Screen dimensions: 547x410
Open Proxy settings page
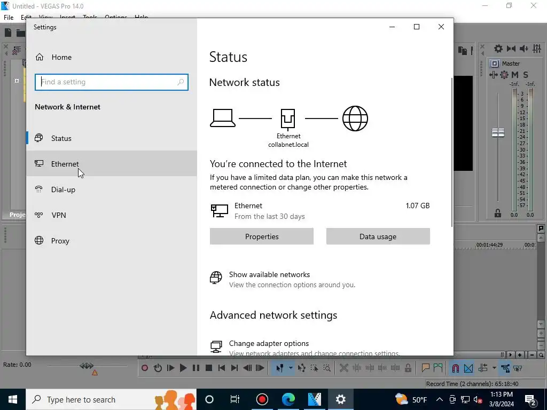pos(112,241)
